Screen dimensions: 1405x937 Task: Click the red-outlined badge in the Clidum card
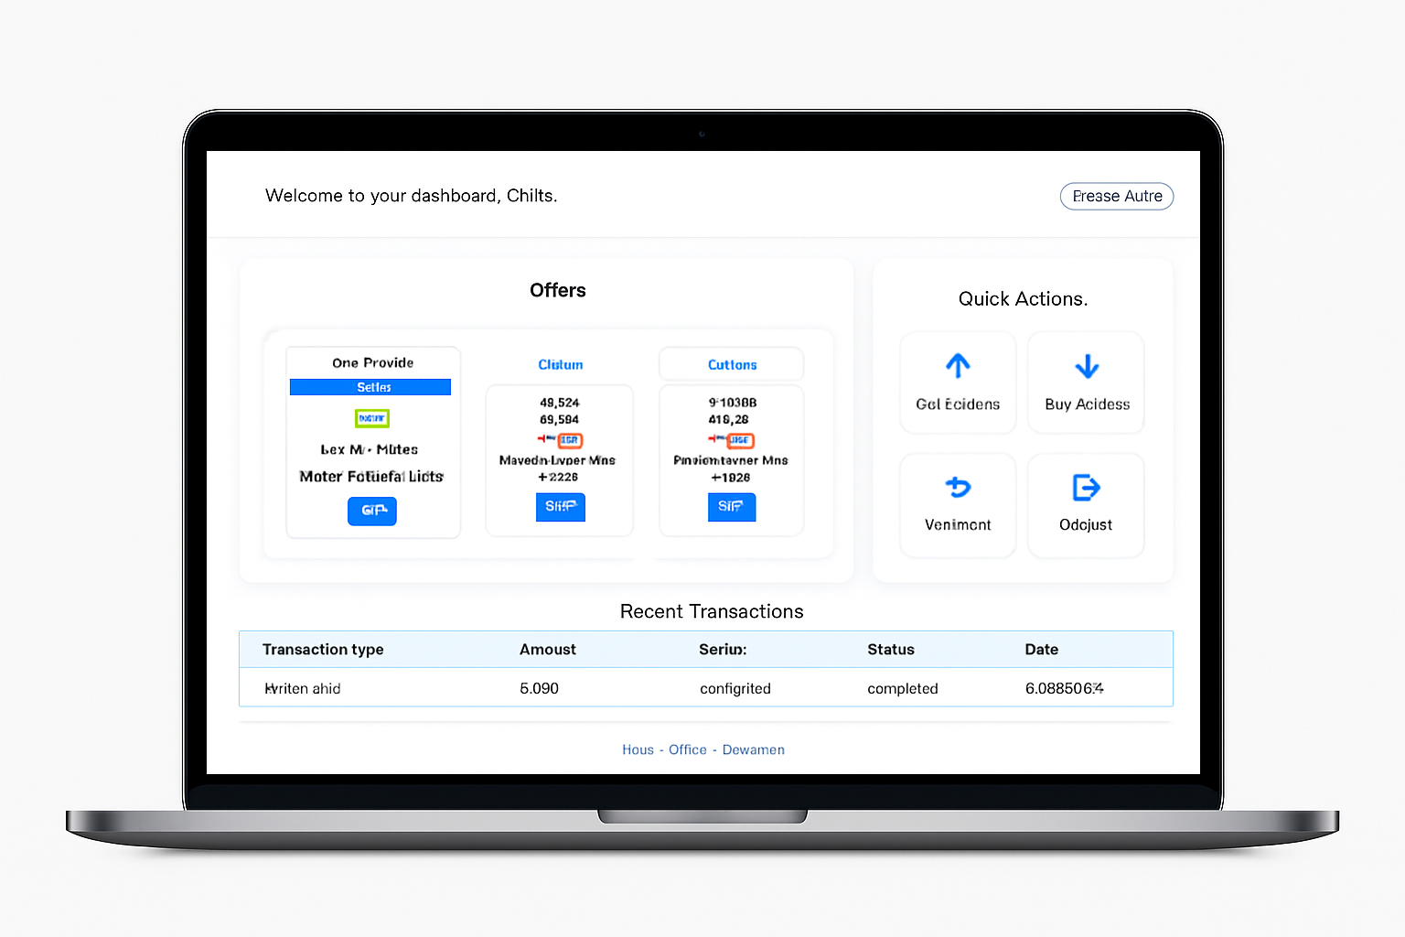click(569, 440)
